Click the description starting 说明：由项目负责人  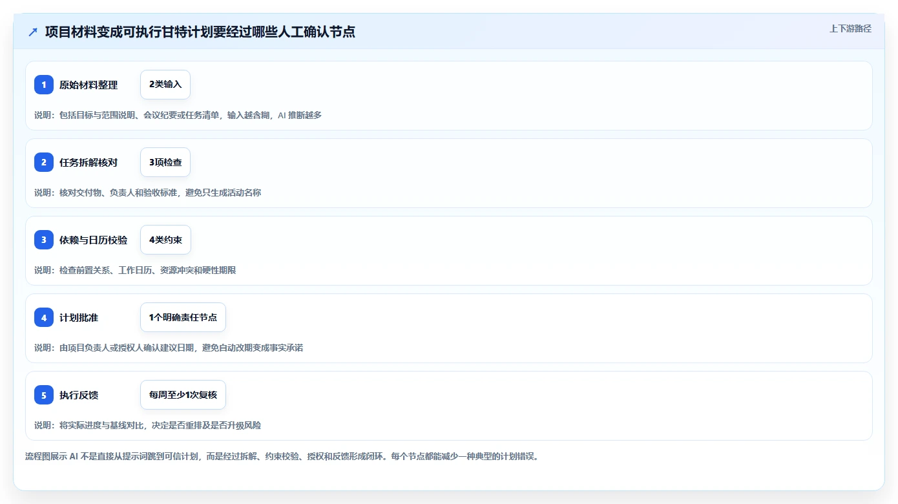pos(169,348)
